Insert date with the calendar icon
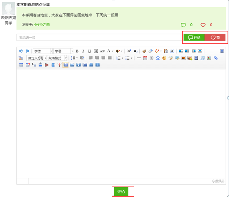This screenshot has width=229, height=197. click(145, 58)
